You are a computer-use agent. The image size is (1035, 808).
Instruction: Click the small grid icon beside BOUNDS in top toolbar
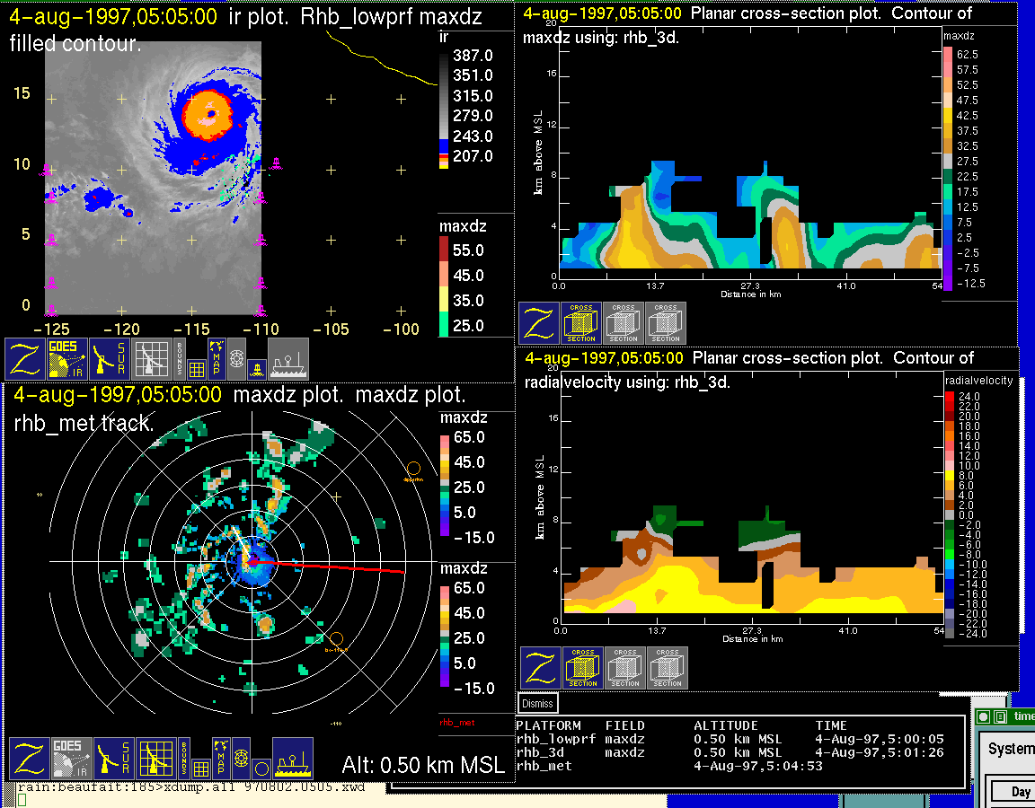click(x=195, y=366)
